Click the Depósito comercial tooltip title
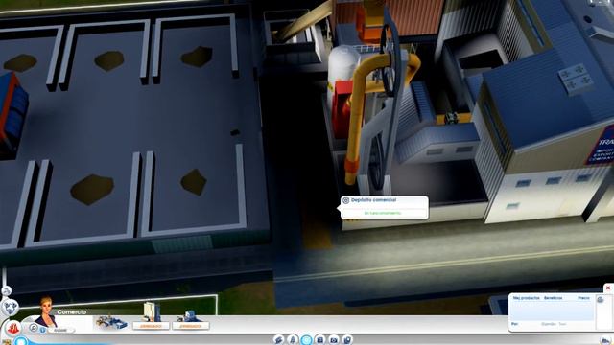This screenshot has width=614, height=345. (373, 200)
